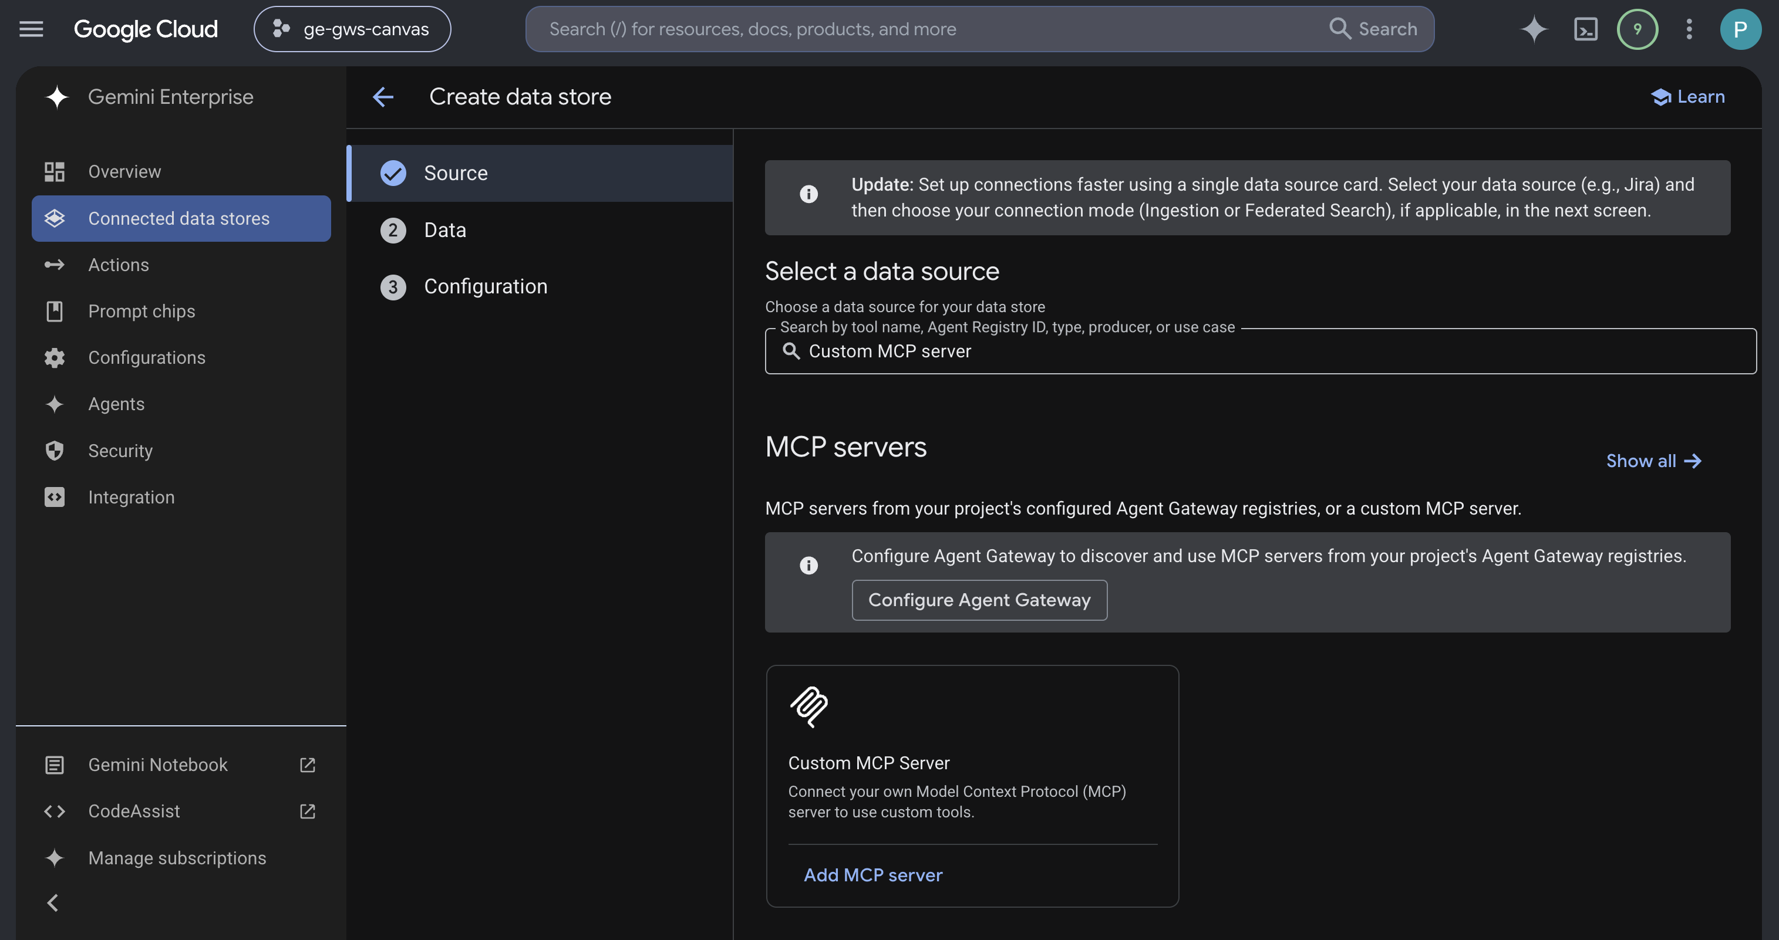Viewport: 1779px width, 940px height.
Task: Click the Update notice info icon
Action: click(x=808, y=195)
